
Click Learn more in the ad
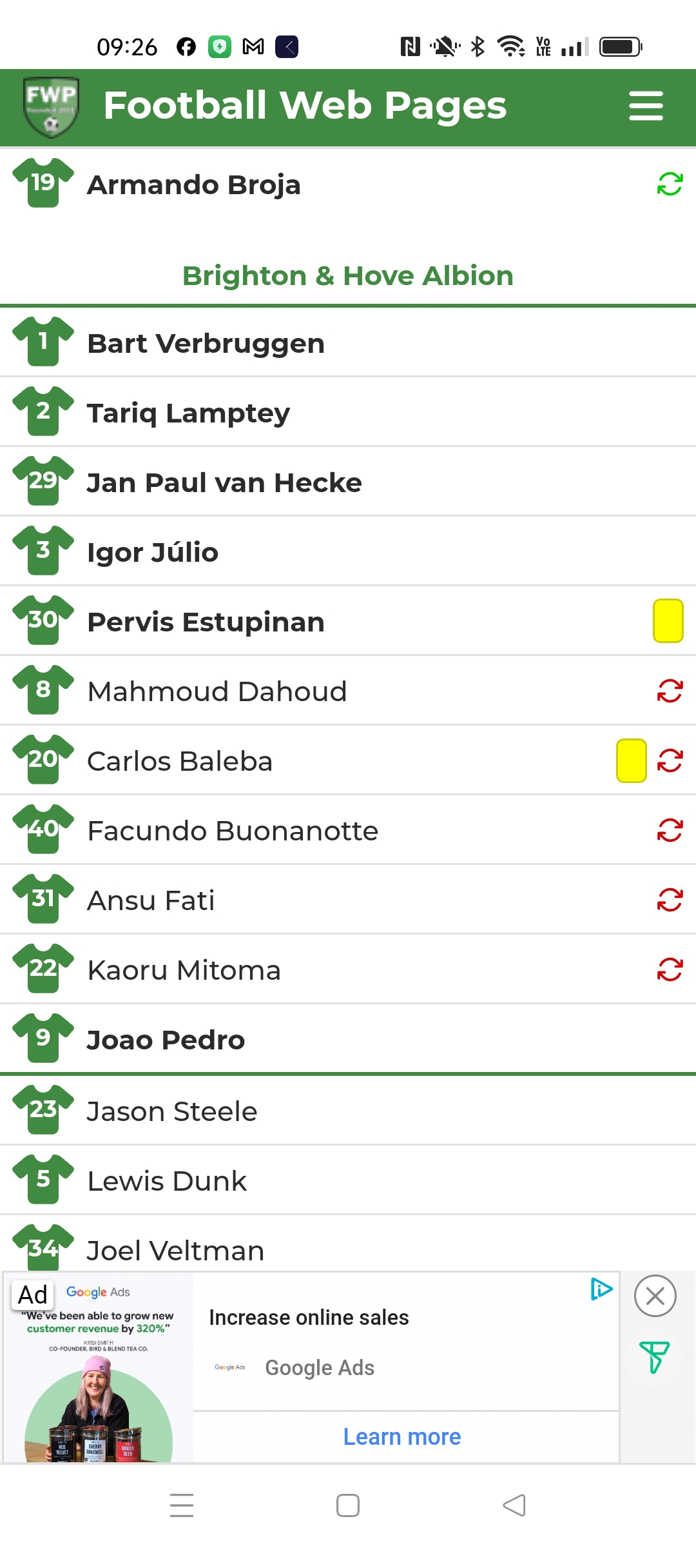tap(402, 1436)
